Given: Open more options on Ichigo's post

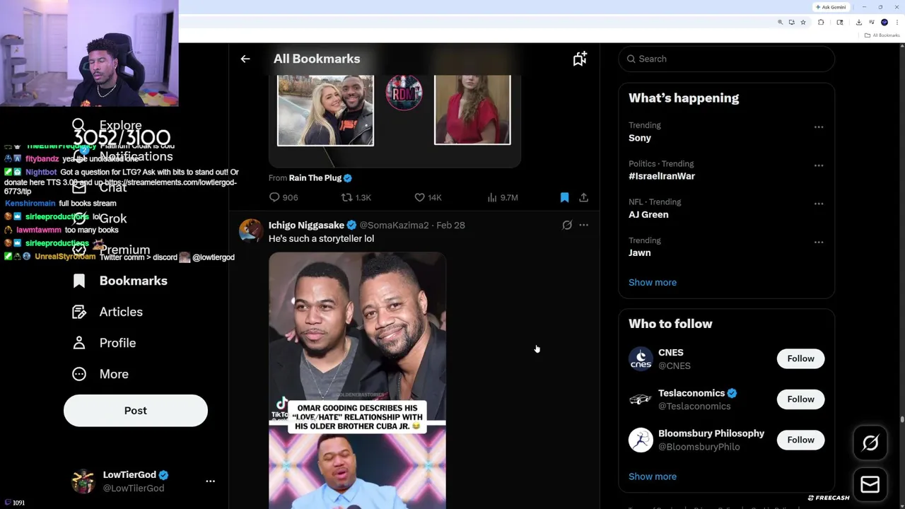Looking at the screenshot, I should click(583, 225).
